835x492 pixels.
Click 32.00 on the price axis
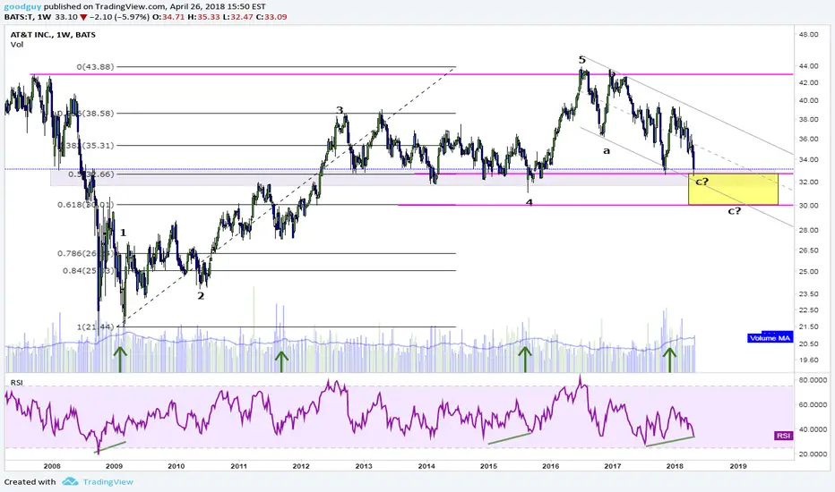pyautogui.click(x=808, y=182)
